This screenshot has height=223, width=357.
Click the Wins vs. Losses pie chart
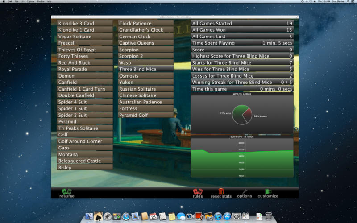click(242, 115)
